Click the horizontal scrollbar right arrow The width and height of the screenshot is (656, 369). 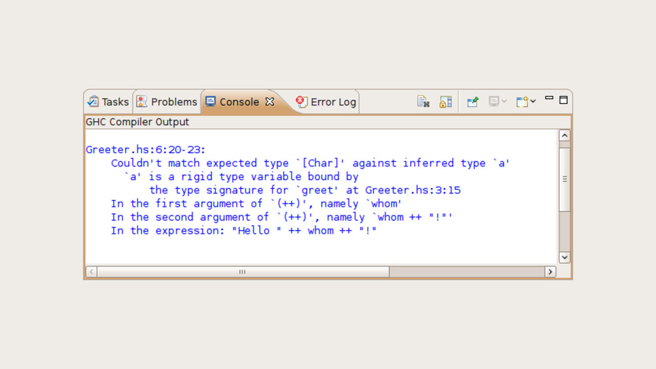tap(550, 272)
